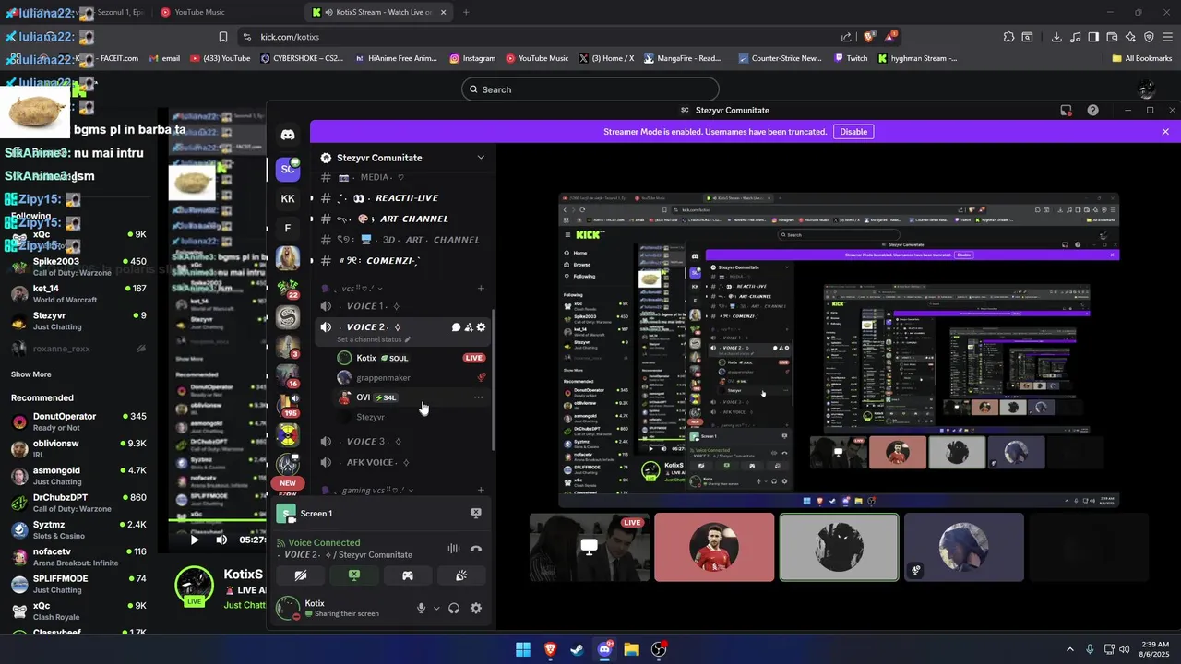This screenshot has height=664, width=1181.
Task: Add channel to the gaming vcs category
Action: [481, 490]
